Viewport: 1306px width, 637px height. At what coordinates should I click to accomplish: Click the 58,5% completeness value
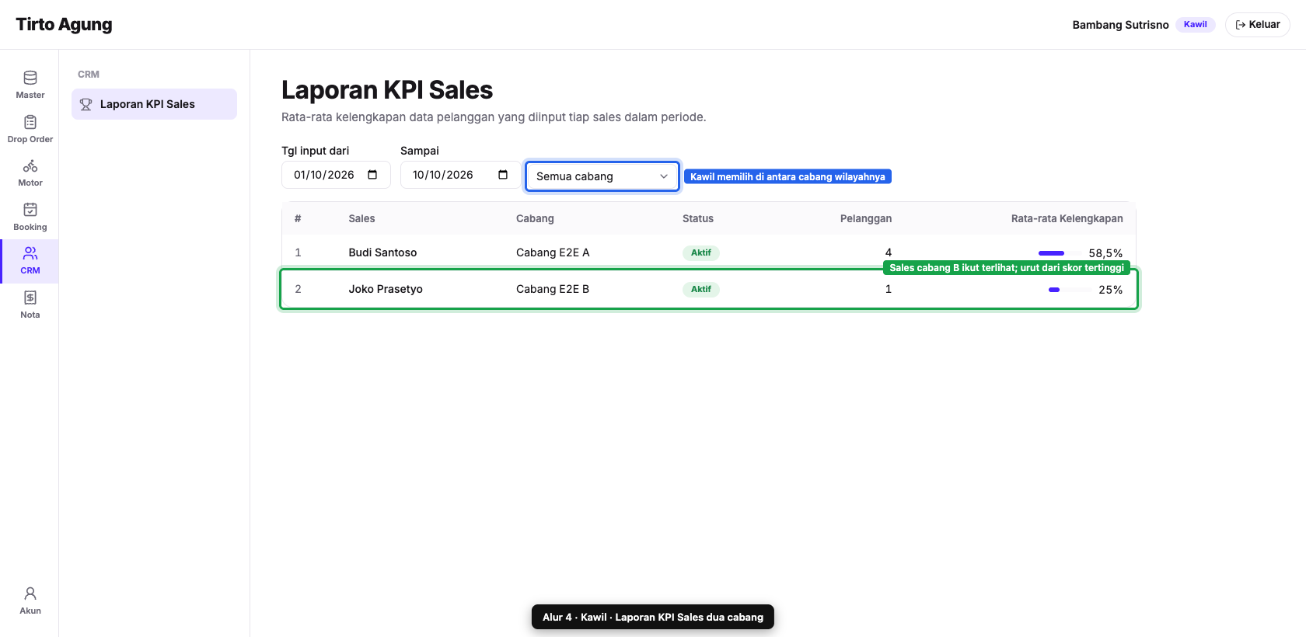coord(1105,253)
